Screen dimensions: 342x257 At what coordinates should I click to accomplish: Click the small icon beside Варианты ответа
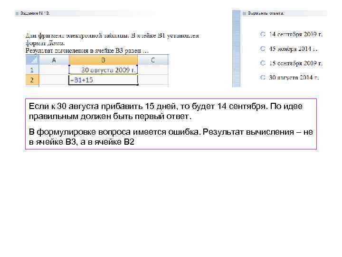click(x=244, y=13)
